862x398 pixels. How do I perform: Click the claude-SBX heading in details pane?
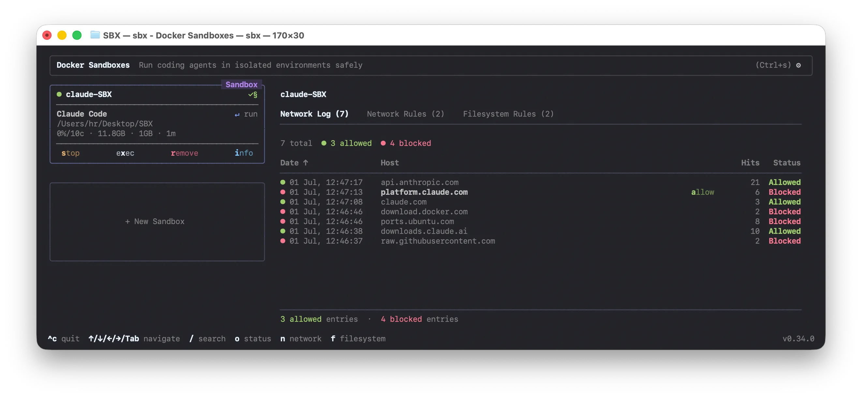[303, 94]
